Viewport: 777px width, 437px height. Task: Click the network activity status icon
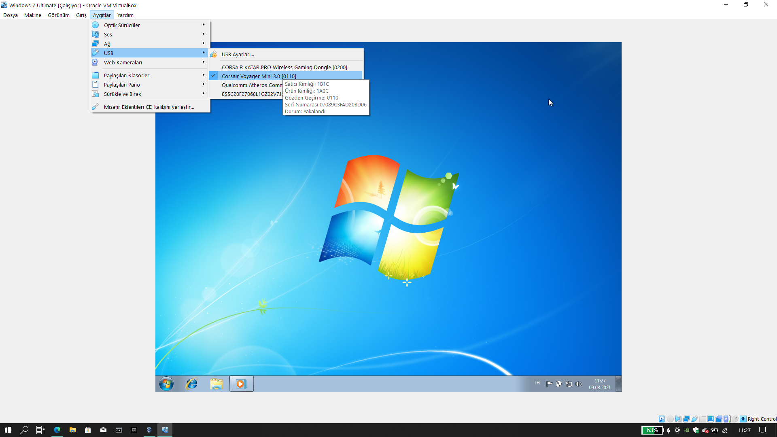coord(686,419)
